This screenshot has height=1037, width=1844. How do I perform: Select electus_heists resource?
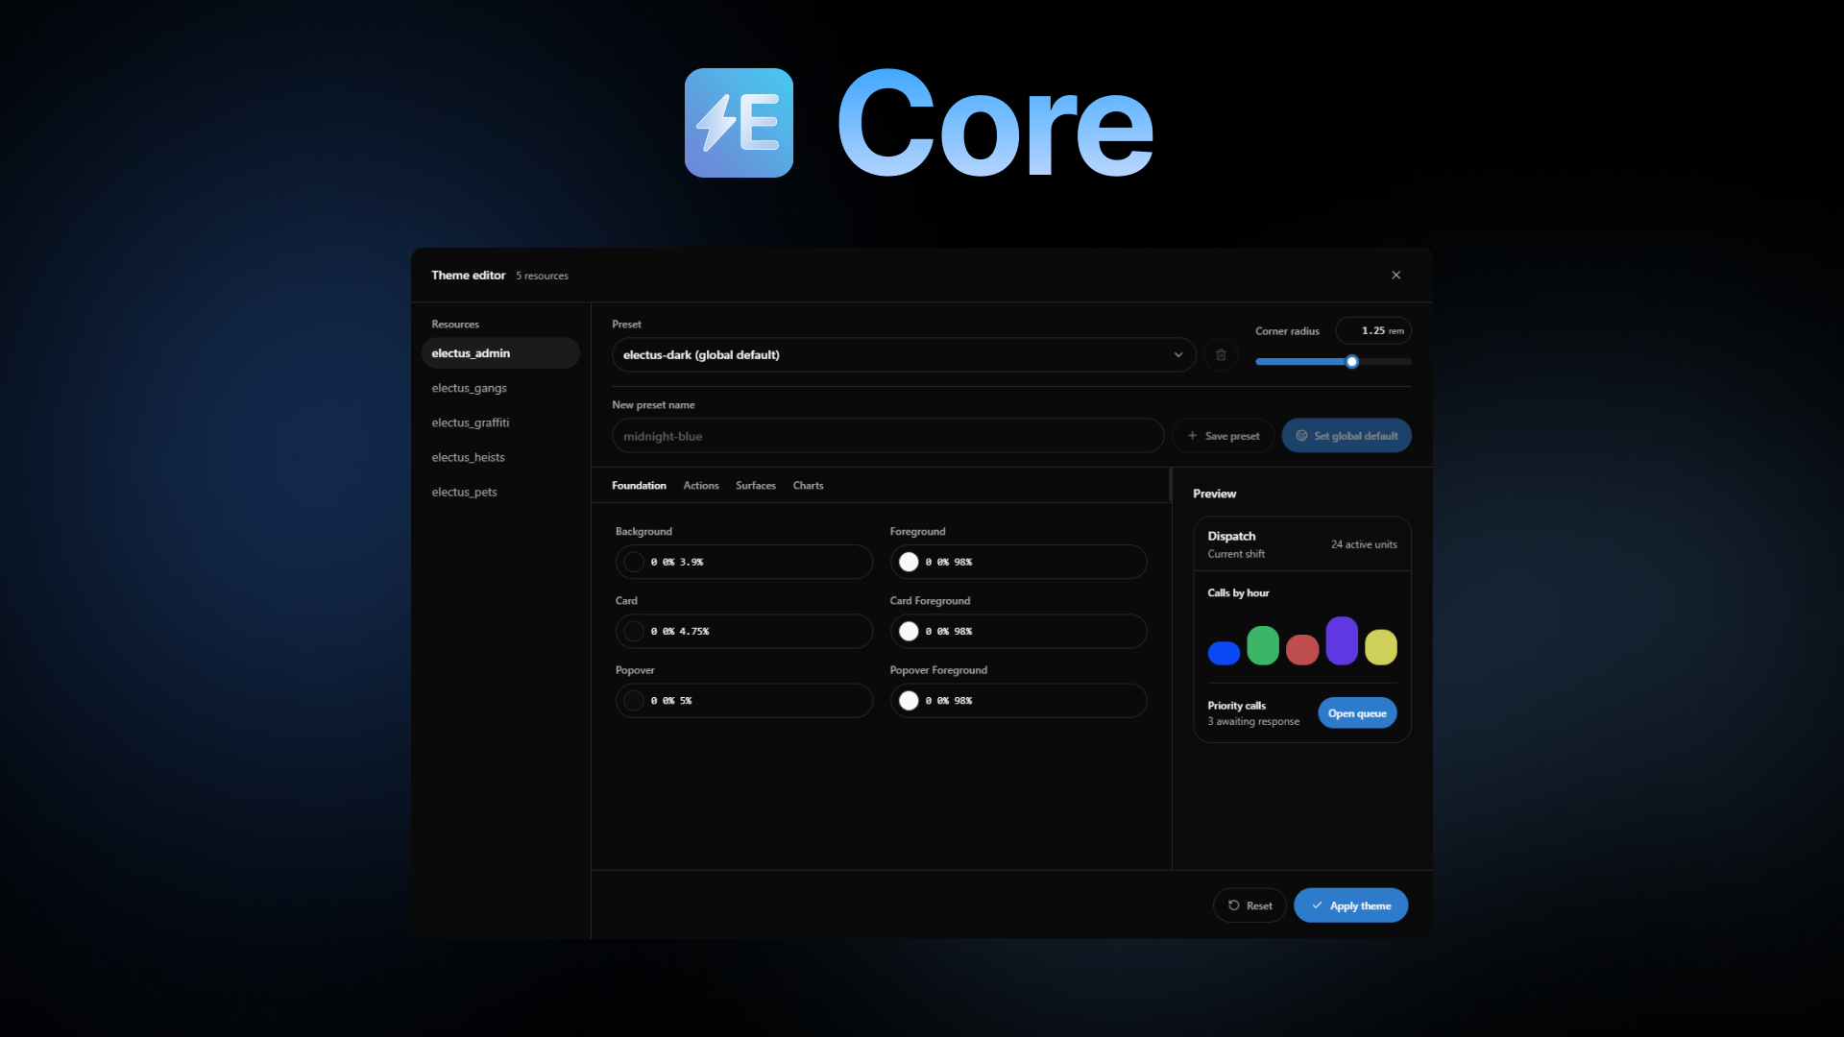(500, 457)
